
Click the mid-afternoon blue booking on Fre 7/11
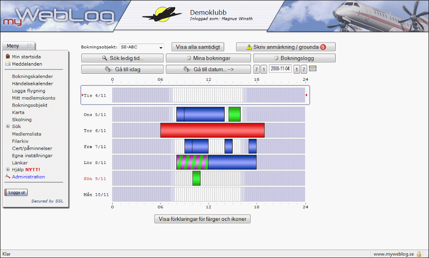[228, 146]
